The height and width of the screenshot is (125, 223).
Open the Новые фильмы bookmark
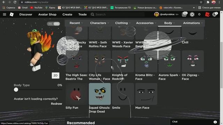[145, 8]
